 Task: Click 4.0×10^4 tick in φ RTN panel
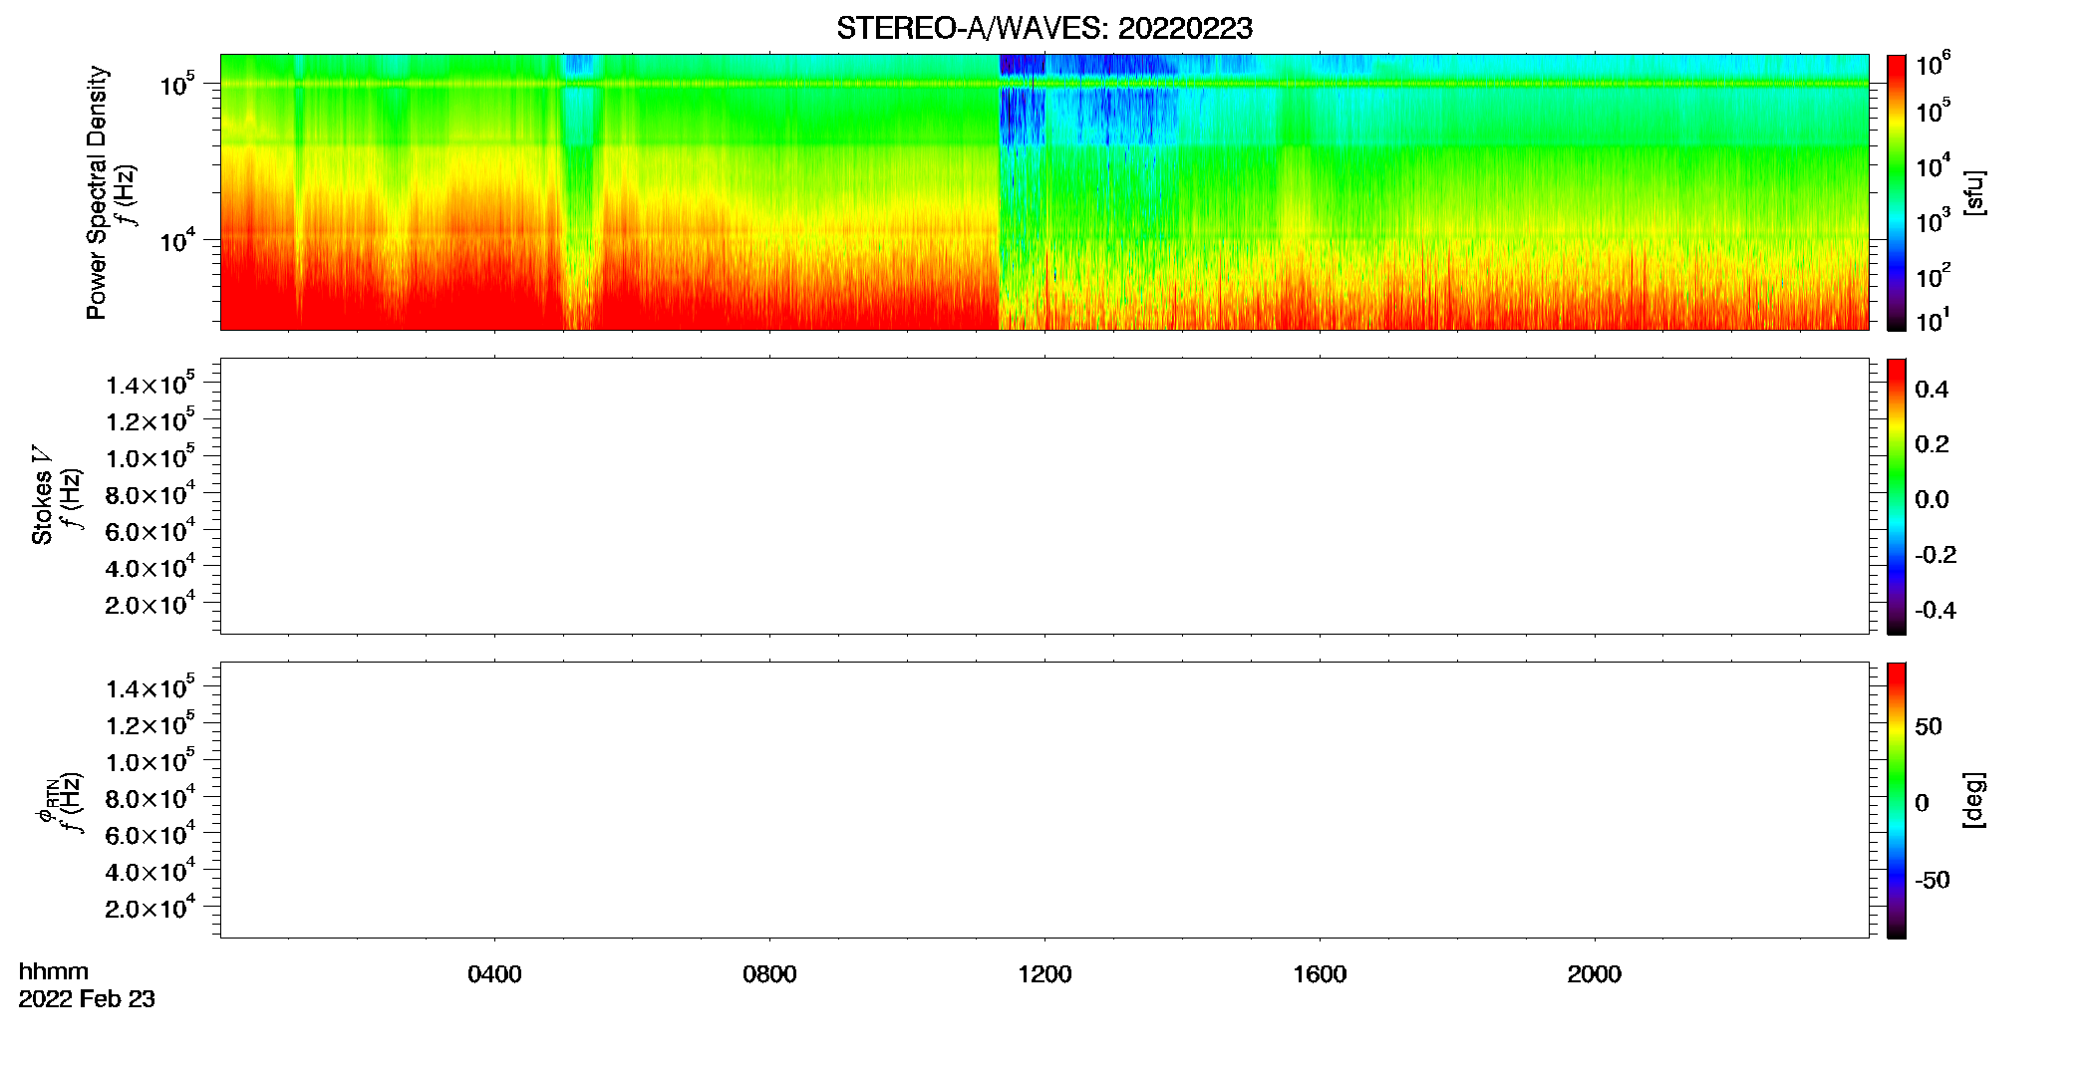[x=150, y=871]
